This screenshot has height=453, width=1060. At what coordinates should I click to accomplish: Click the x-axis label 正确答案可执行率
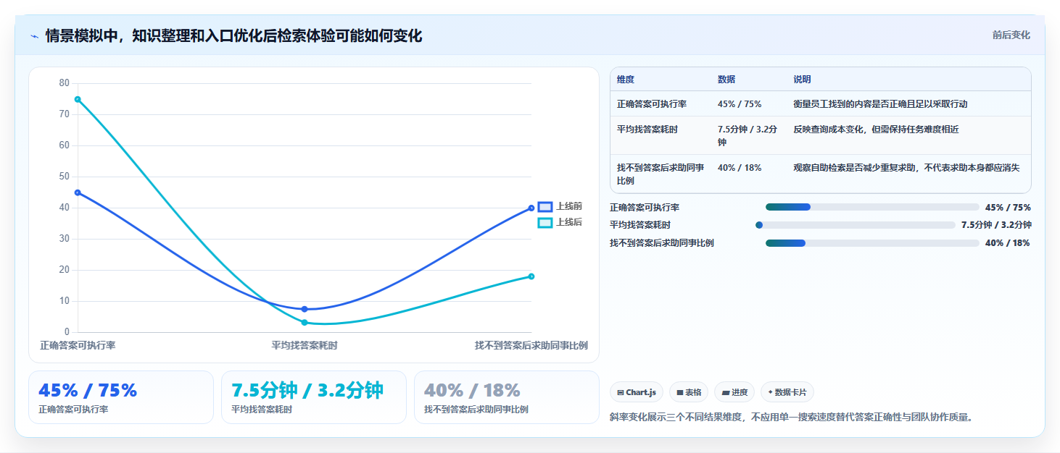tap(78, 345)
